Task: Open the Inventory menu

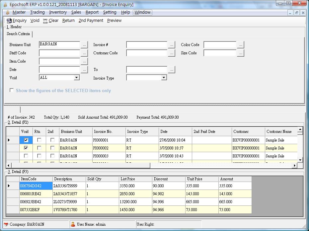Action: (x=58, y=12)
